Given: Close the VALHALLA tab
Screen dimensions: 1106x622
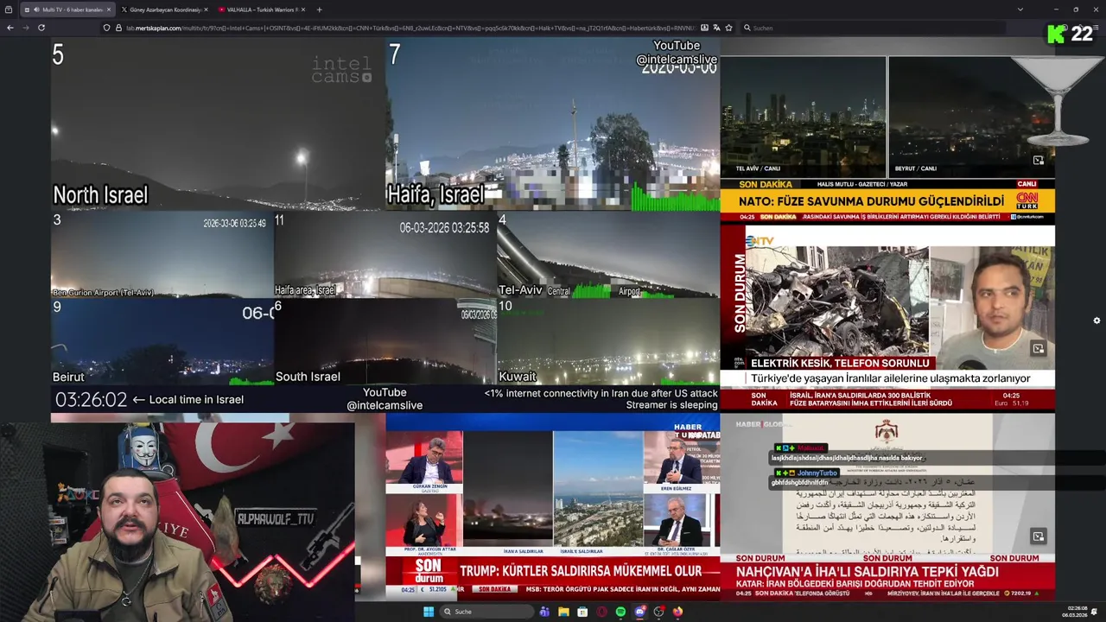Looking at the screenshot, I should (303, 10).
